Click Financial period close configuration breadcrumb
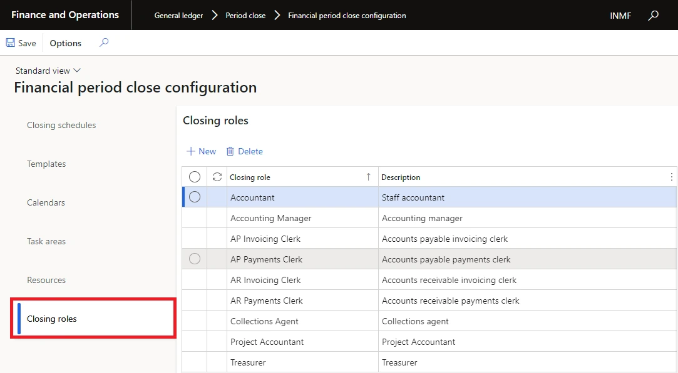The height and width of the screenshot is (373, 678). coord(347,16)
